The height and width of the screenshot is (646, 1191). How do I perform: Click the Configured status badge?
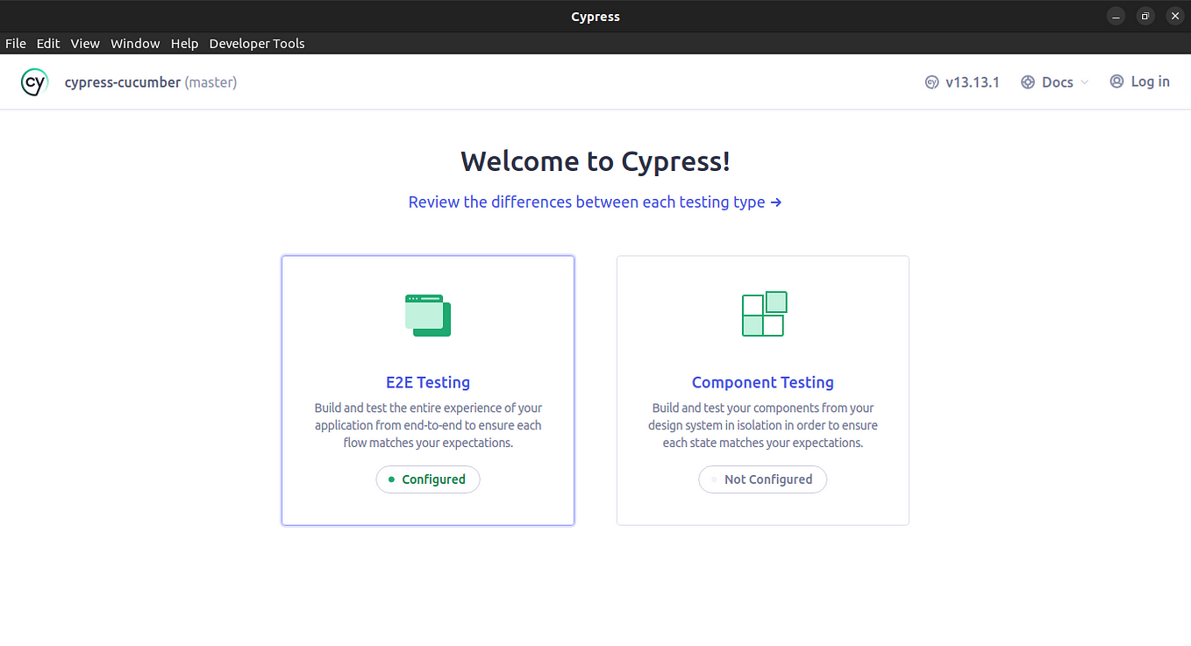[428, 479]
